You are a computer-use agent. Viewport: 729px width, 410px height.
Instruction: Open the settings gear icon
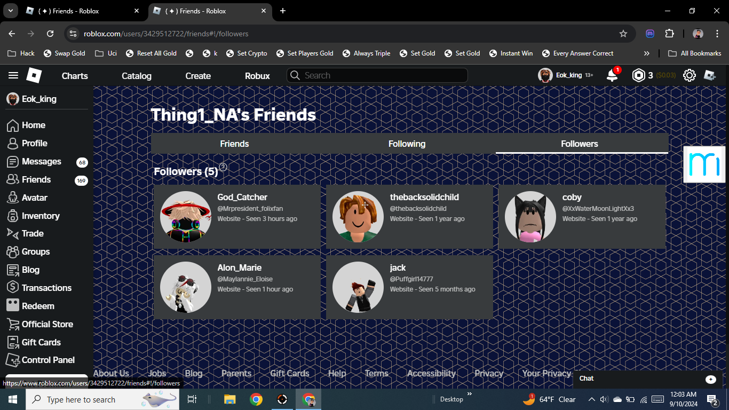click(690, 76)
